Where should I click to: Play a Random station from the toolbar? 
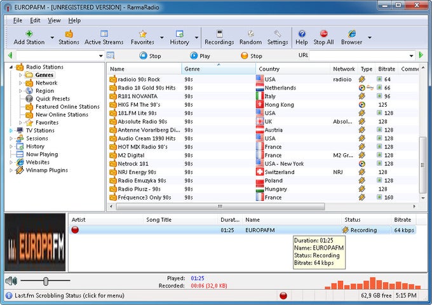[x=250, y=37]
